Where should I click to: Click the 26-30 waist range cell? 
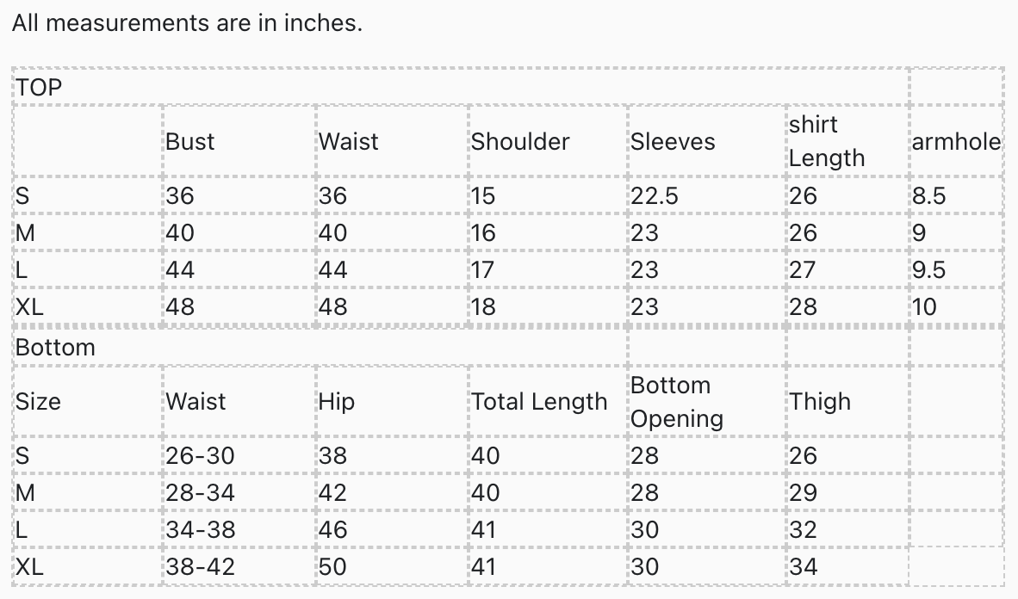click(x=200, y=456)
